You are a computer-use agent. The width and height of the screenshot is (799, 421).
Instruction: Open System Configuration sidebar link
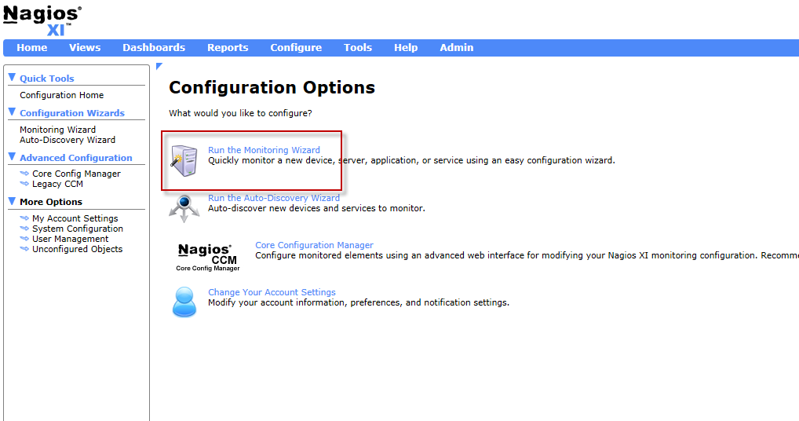tap(78, 229)
